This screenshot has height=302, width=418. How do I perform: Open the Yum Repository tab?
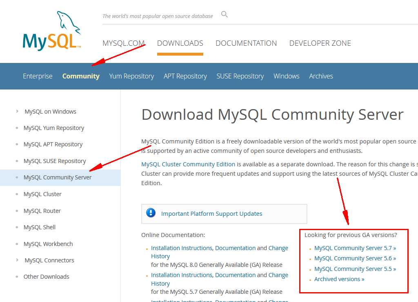tap(132, 76)
